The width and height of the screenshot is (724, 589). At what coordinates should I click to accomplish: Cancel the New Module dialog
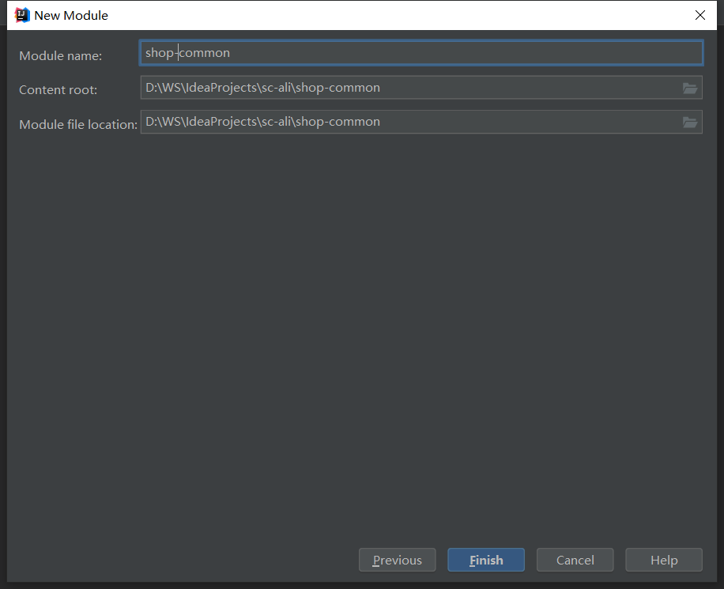(x=575, y=560)
